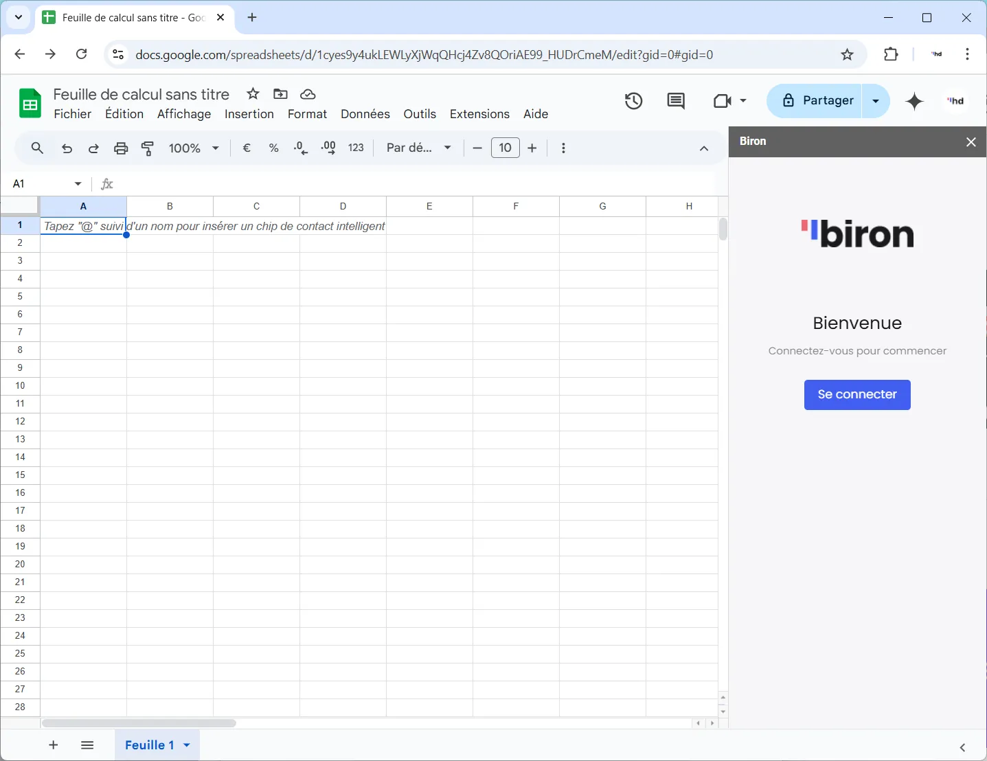Check cloud save status icon
987x761 pixels.
click(x=308, y=94)
